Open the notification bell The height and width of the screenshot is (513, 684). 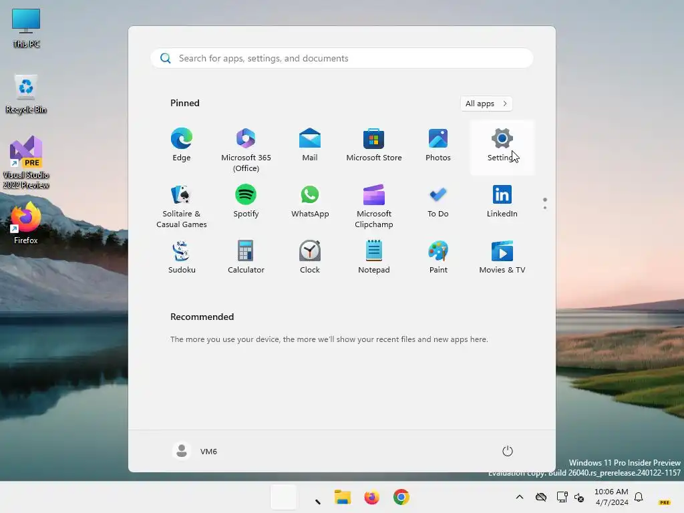[x=639, y=497]
